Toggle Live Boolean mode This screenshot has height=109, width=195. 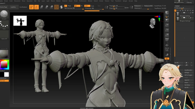pos(23,7)
